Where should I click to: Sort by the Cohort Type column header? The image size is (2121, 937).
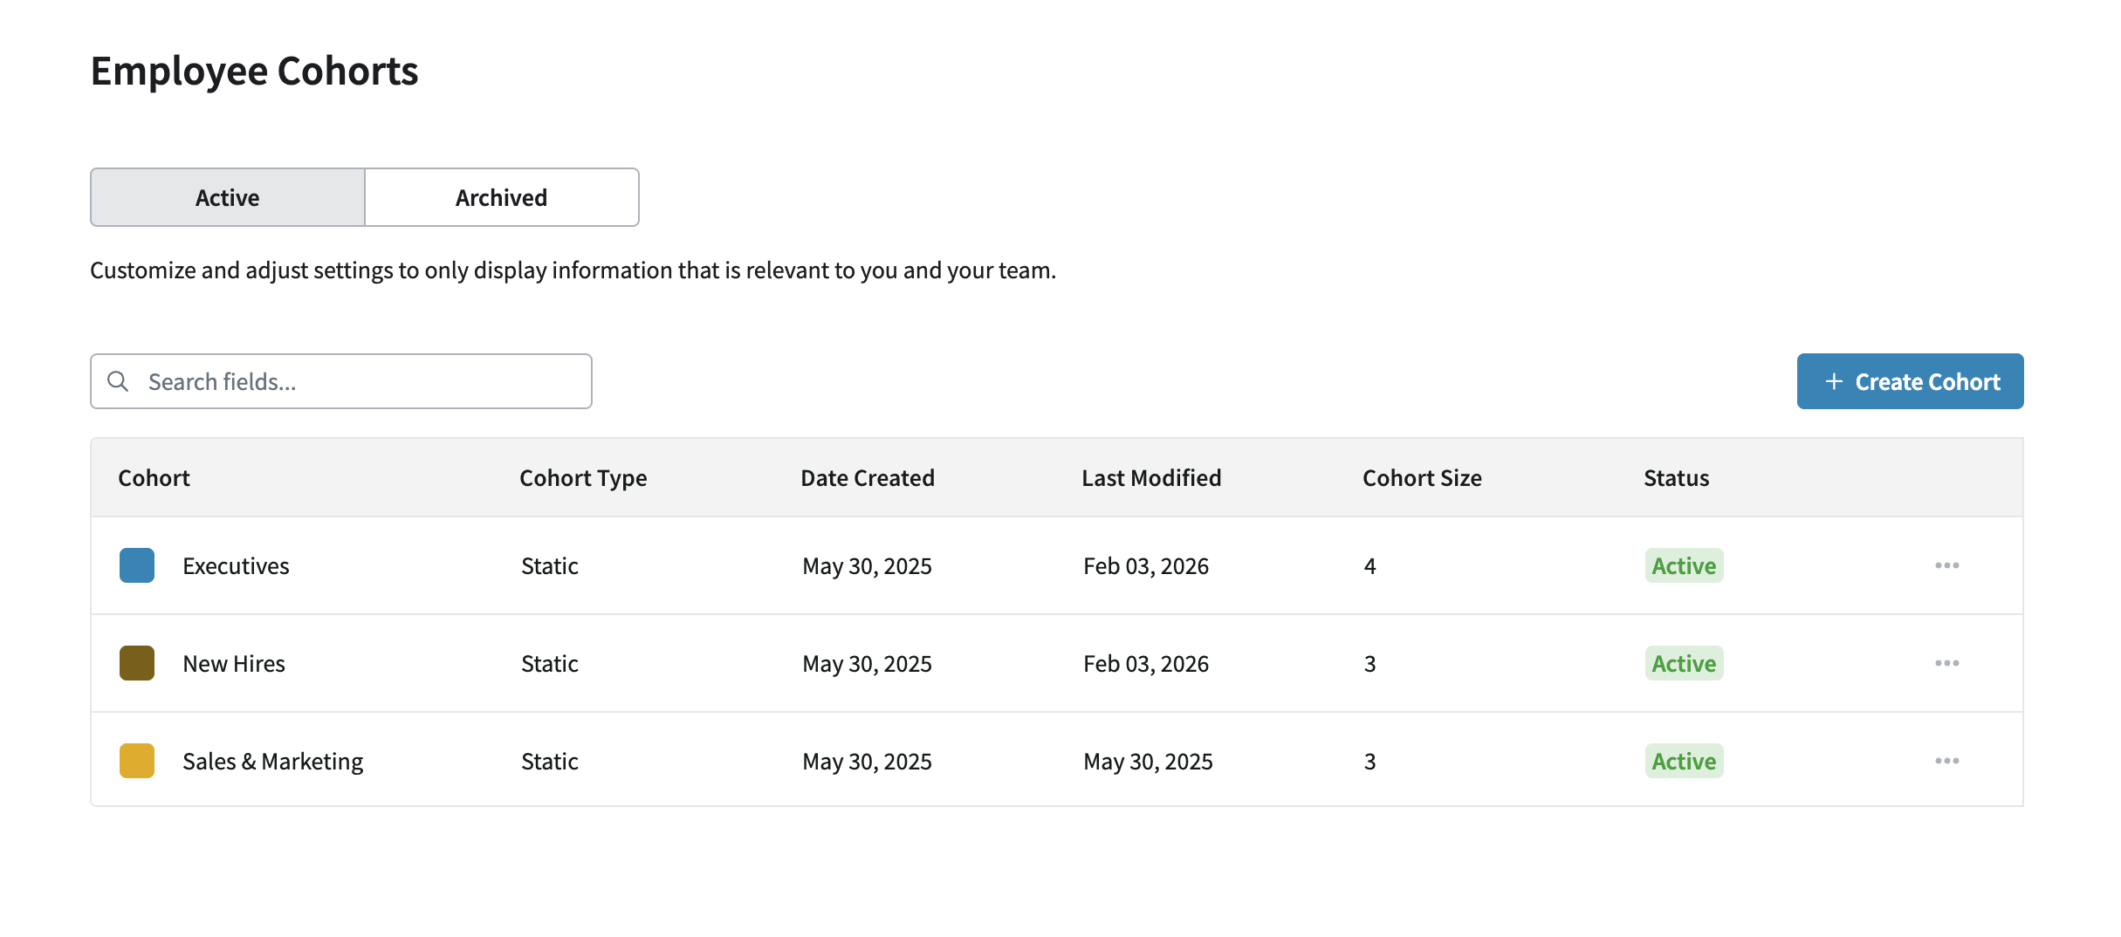click(583, 478)
